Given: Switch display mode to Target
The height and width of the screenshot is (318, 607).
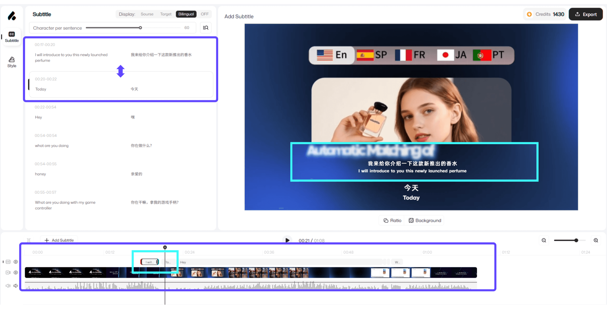Looking at the screenshot, I should pos(166,14).
